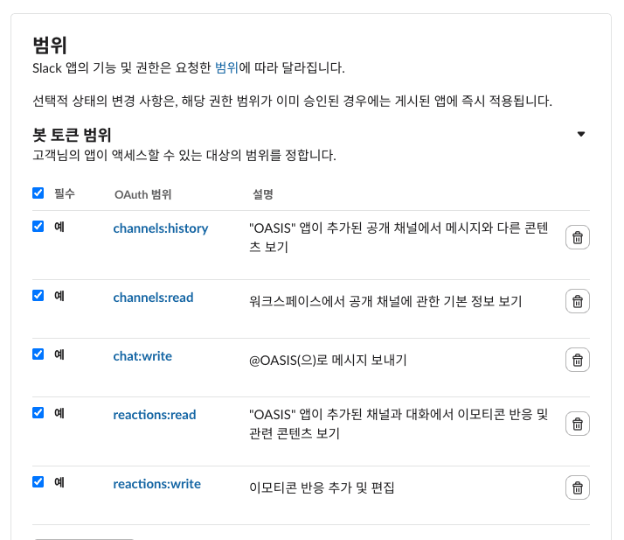
Task: Toggle required checkbox for reactions:read
Action: (x=38, y=413)
